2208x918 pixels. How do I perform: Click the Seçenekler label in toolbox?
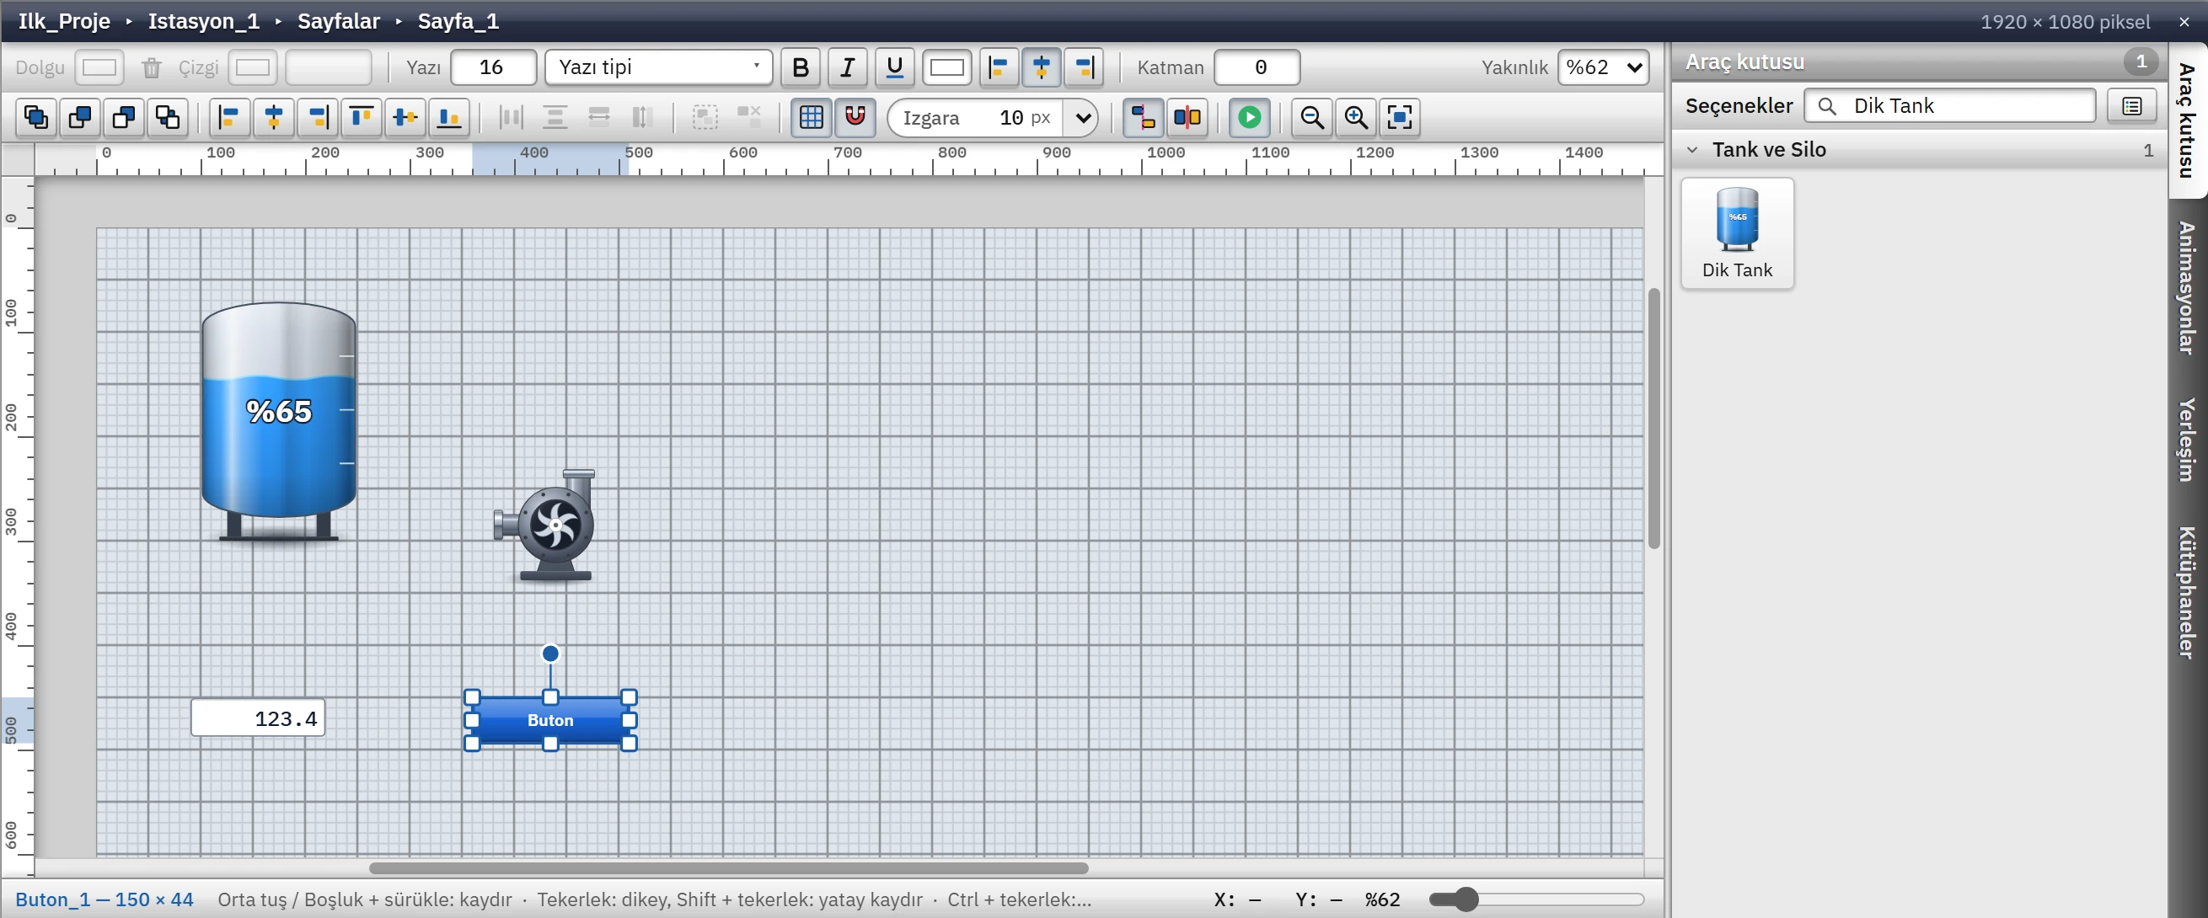coord(1739,106)
